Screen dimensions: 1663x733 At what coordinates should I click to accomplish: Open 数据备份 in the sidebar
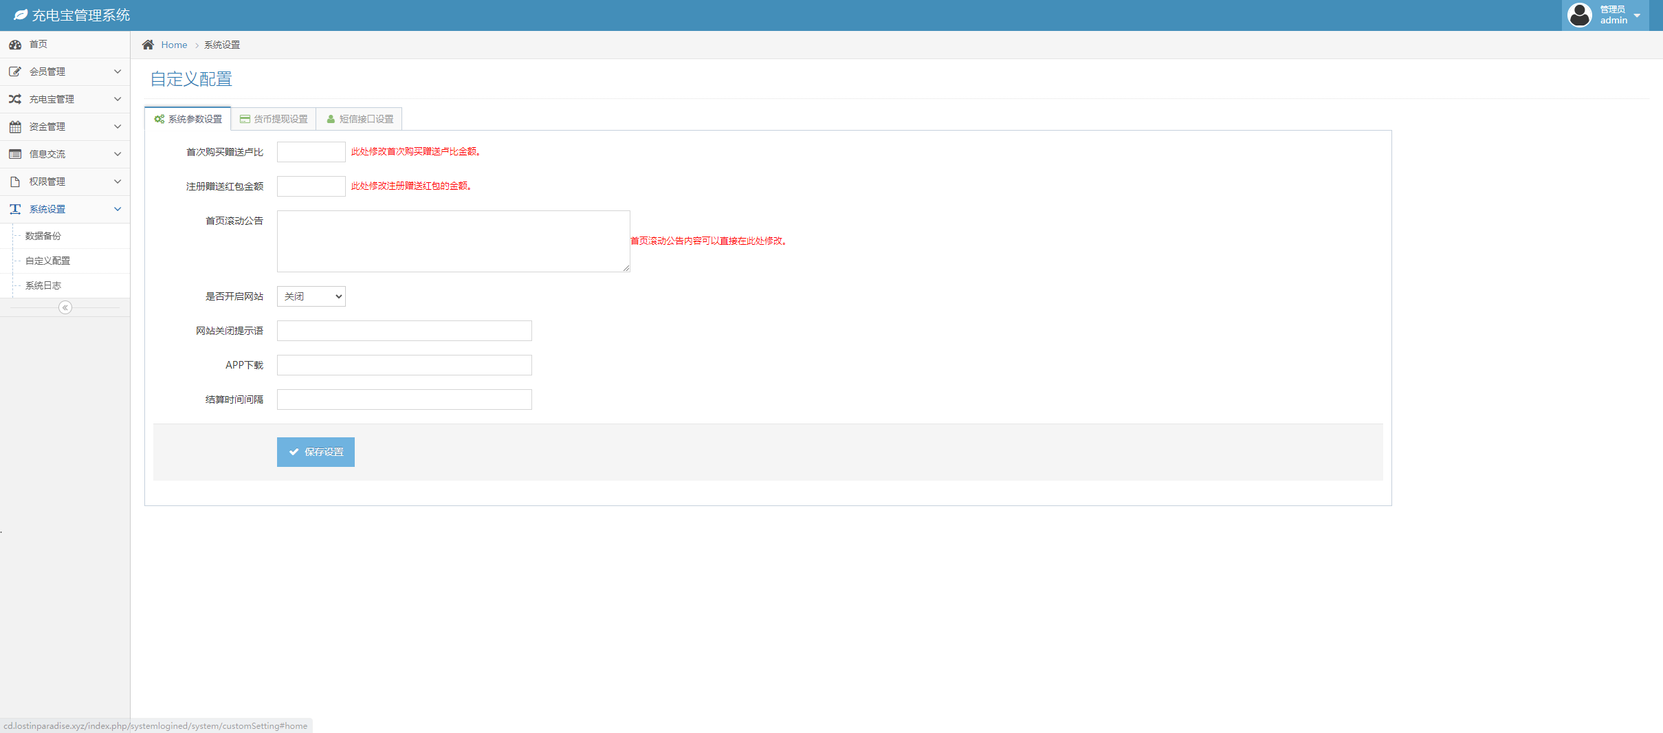[x=43, y=236]
